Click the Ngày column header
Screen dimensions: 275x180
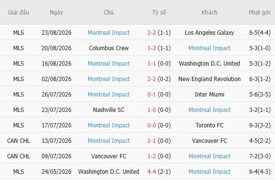tap(56, 13)
